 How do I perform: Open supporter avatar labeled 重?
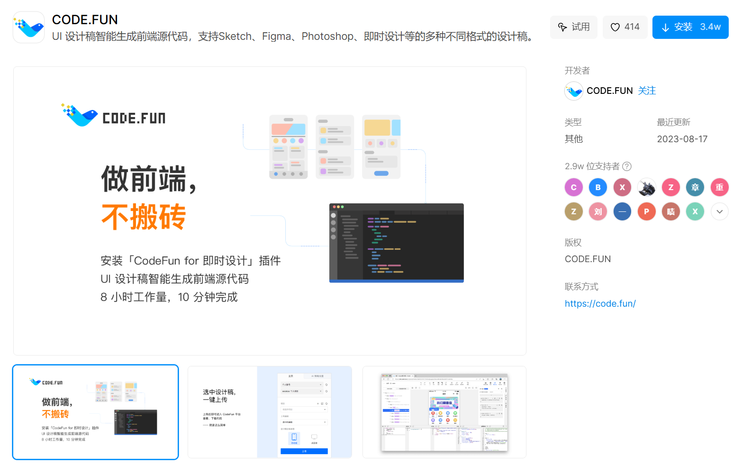720,187
